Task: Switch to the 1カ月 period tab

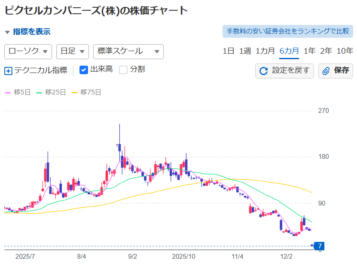Action: [x=265, y=51]
